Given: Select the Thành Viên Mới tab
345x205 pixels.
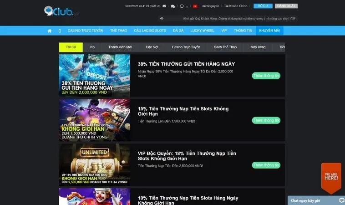Looking at the screenshot, I should (x=120, y=47).
